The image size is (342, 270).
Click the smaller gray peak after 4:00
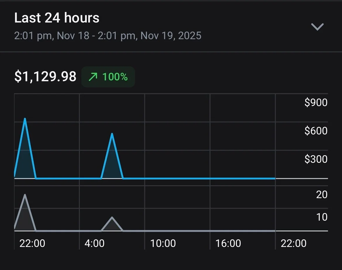pyautogui.click(x=112, y=218)
